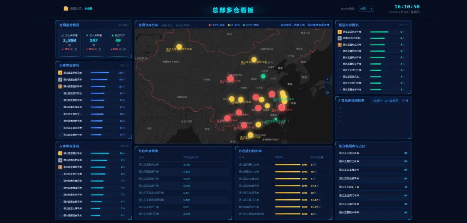The height and width of the screenshot is (223, 467).
Task: Click 102 单 value in 出库单量排名
Action: point(122,86)
